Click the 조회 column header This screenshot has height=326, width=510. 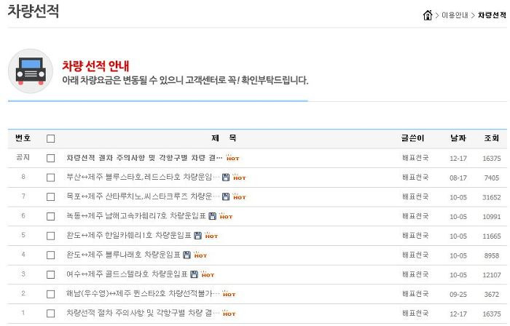pos(492,138)
